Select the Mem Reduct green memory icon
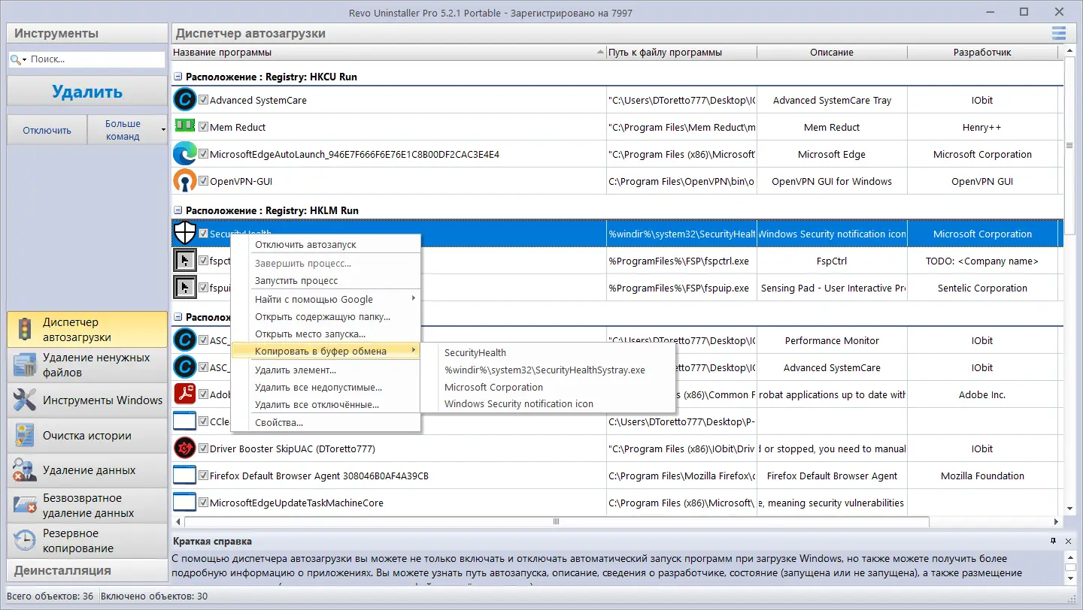Screen dimensions: 1083x610 point(184,126)
